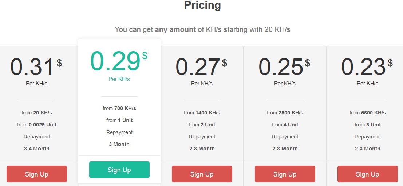Click the "from 5600 KH/s" line
Image resolution: width=403 pixels, height=186 pixels.
(367, 113)
